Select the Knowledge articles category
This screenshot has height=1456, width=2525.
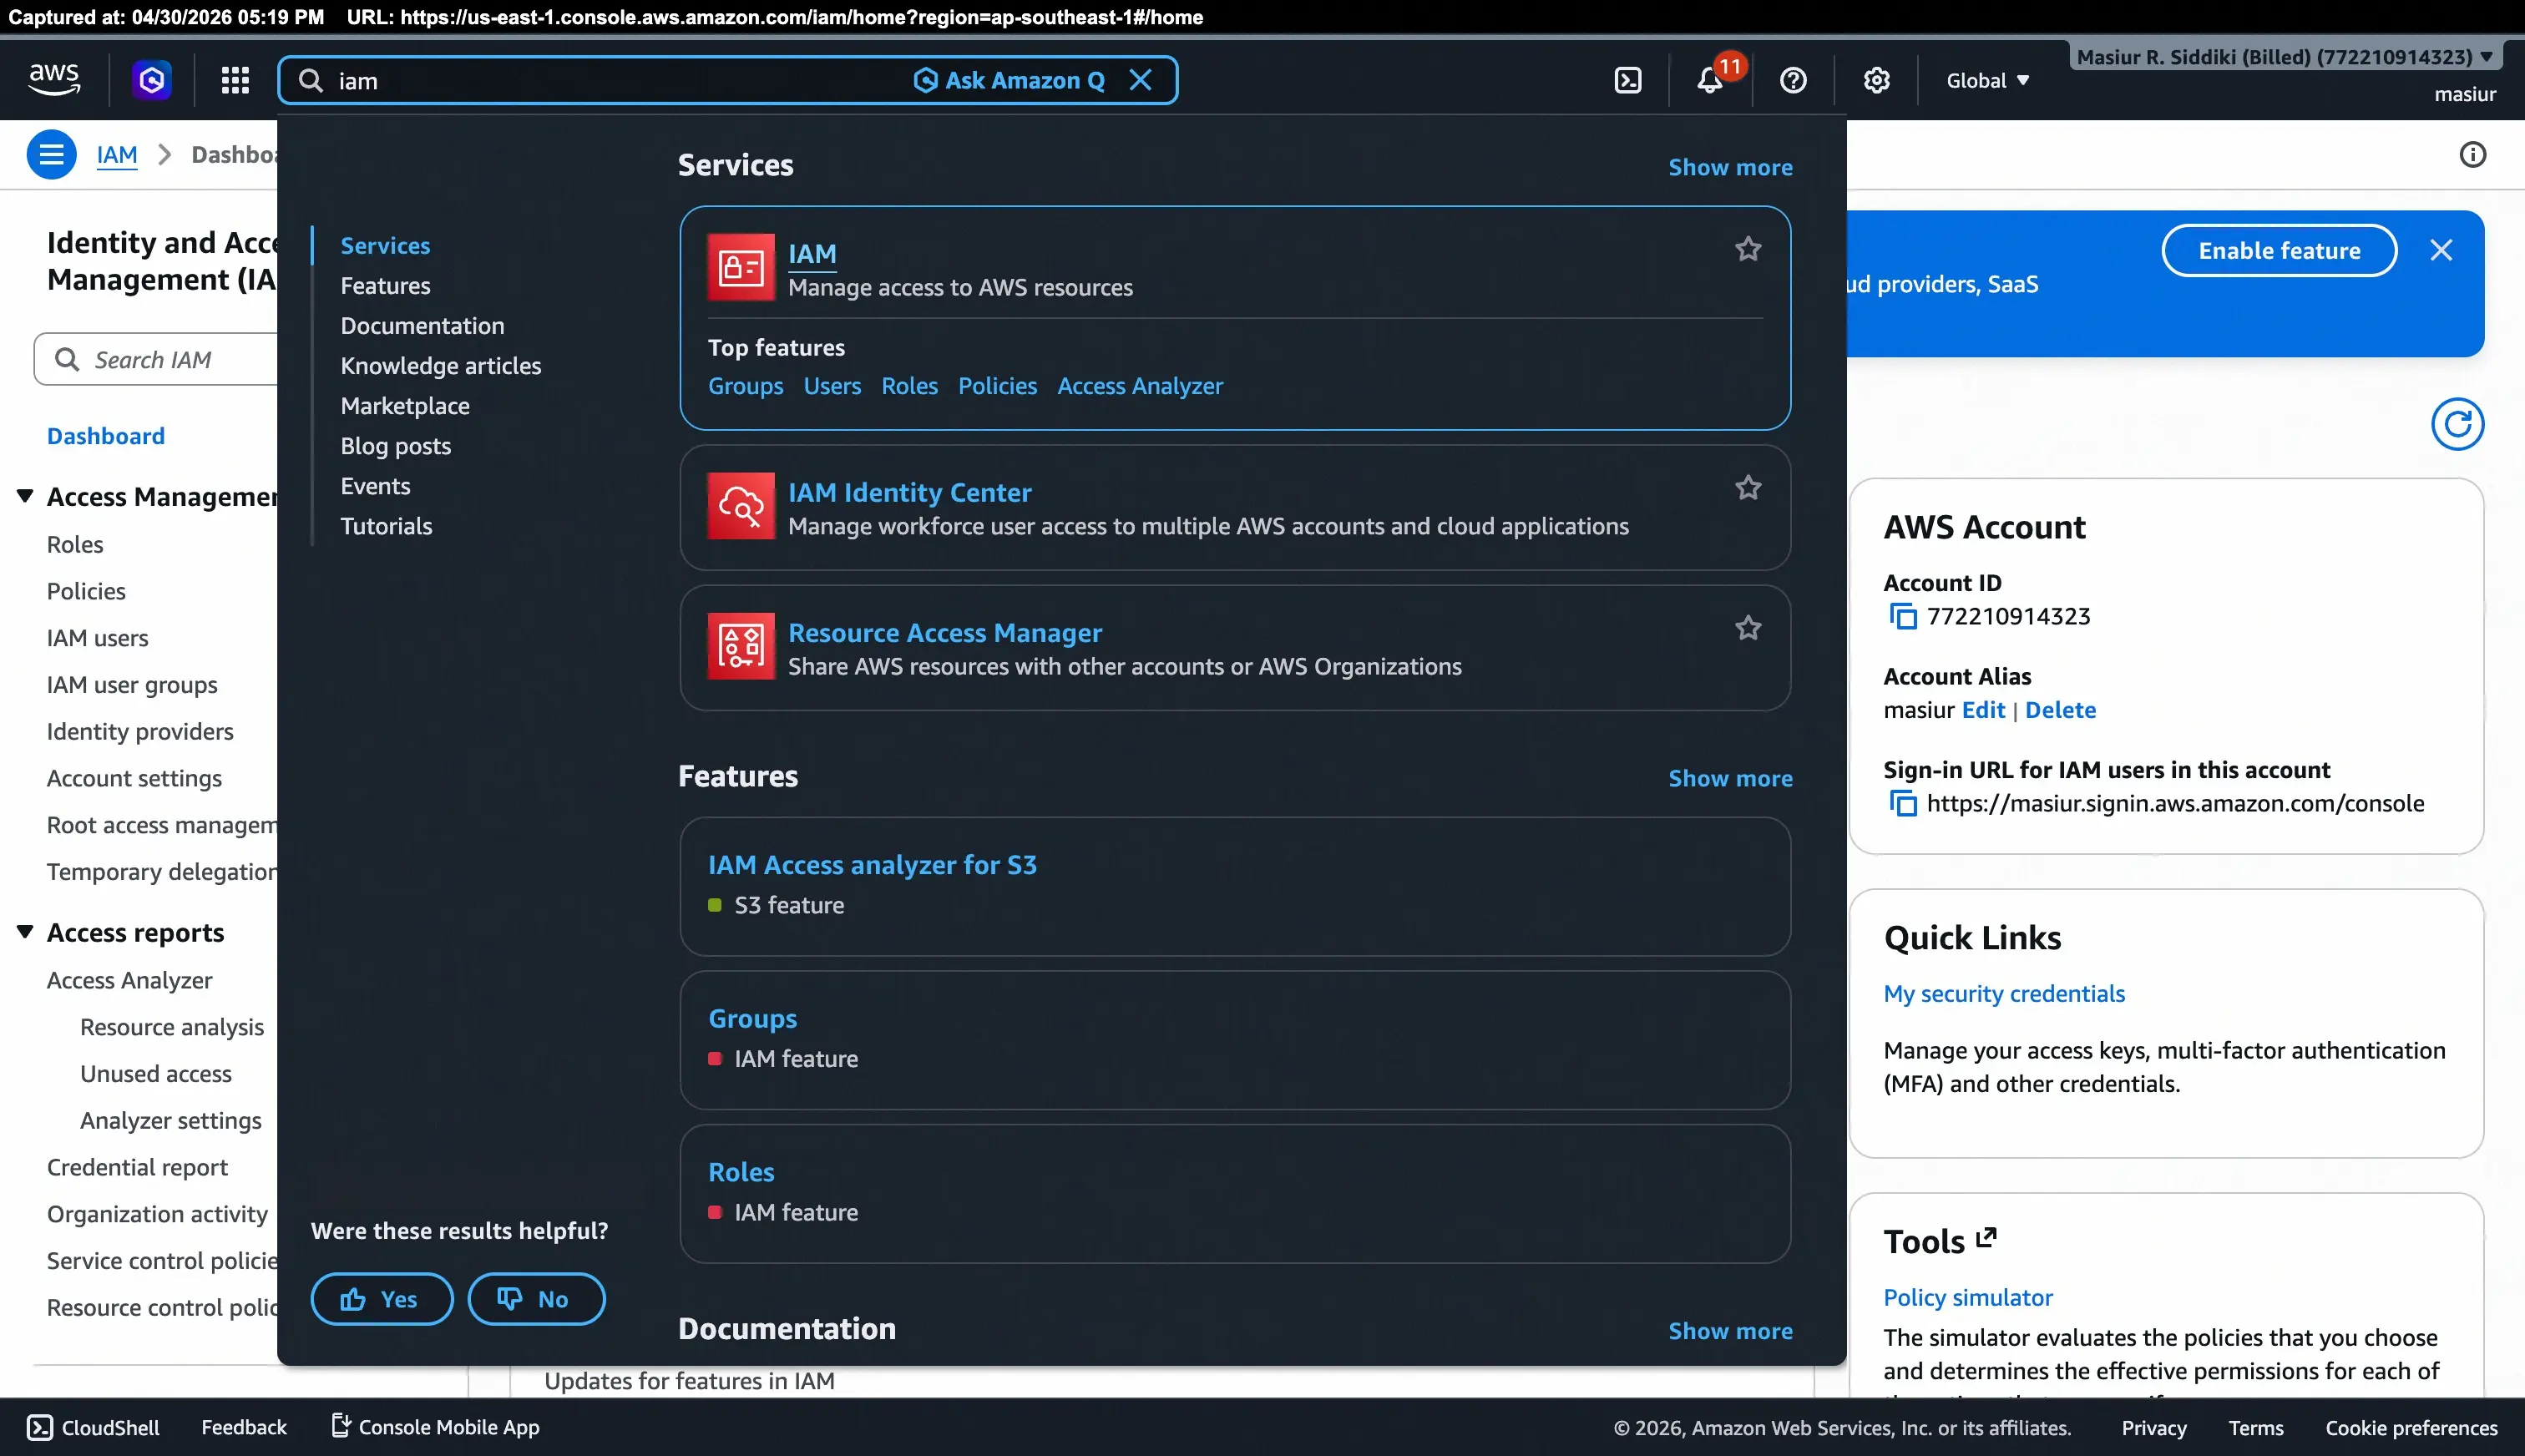click(440, 366)
